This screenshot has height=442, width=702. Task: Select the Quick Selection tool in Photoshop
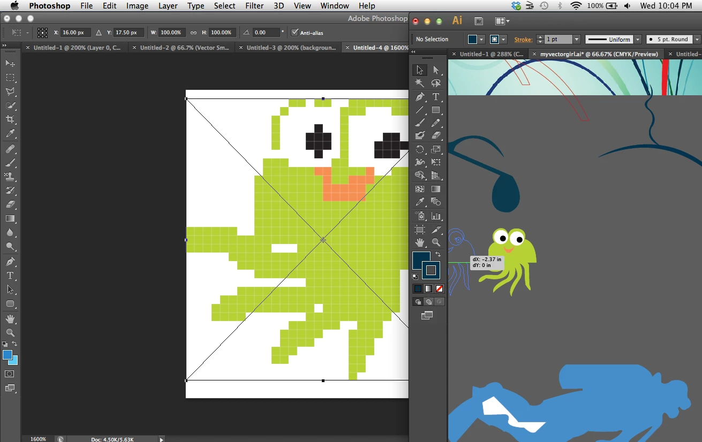(x=10, y=105)
